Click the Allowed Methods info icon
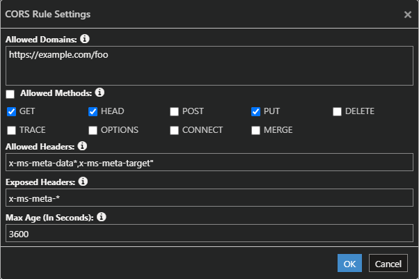419x279 pixels. click(100, 93)
